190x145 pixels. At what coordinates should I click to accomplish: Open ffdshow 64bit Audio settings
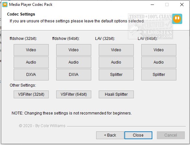coord(74,62)
